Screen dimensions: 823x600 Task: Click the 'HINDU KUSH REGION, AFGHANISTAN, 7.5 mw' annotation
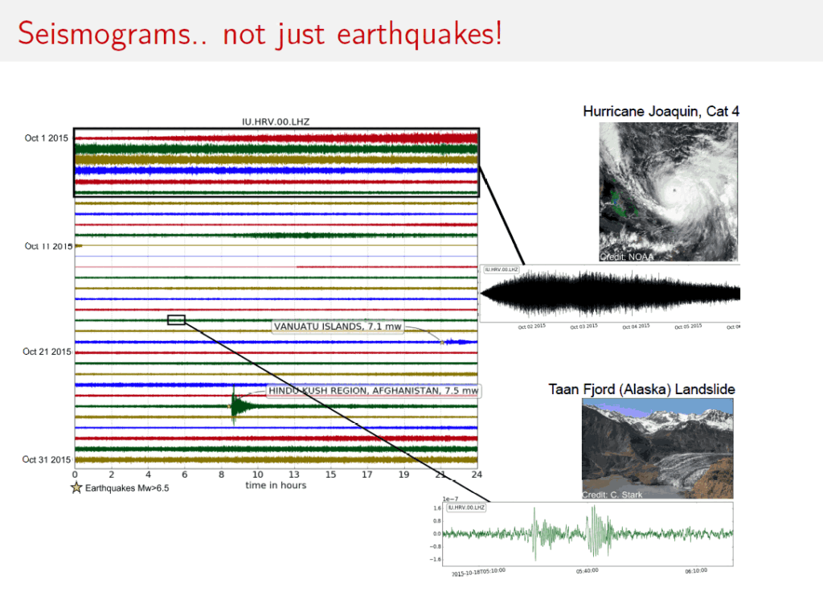(373, 391)
